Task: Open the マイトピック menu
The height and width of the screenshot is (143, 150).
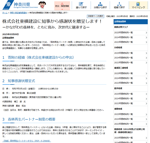Action: [138, 5]
